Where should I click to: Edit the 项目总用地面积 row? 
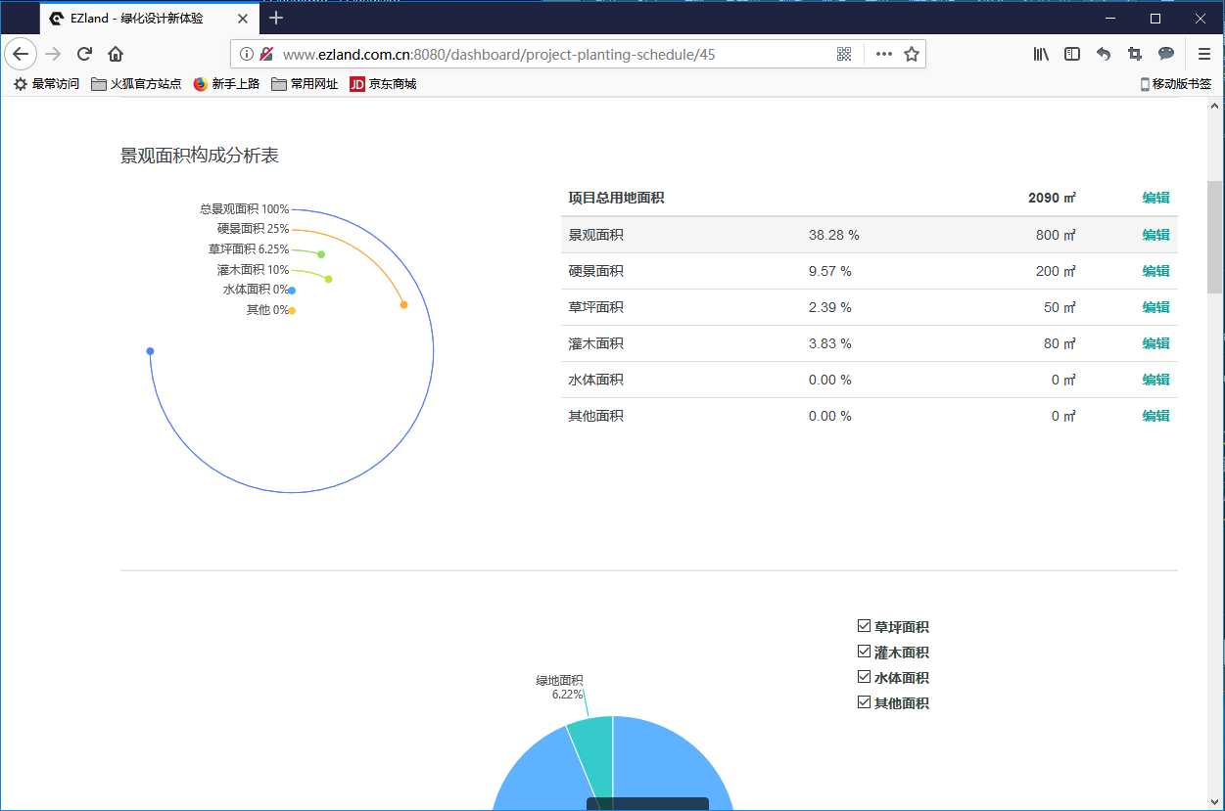1155,198
